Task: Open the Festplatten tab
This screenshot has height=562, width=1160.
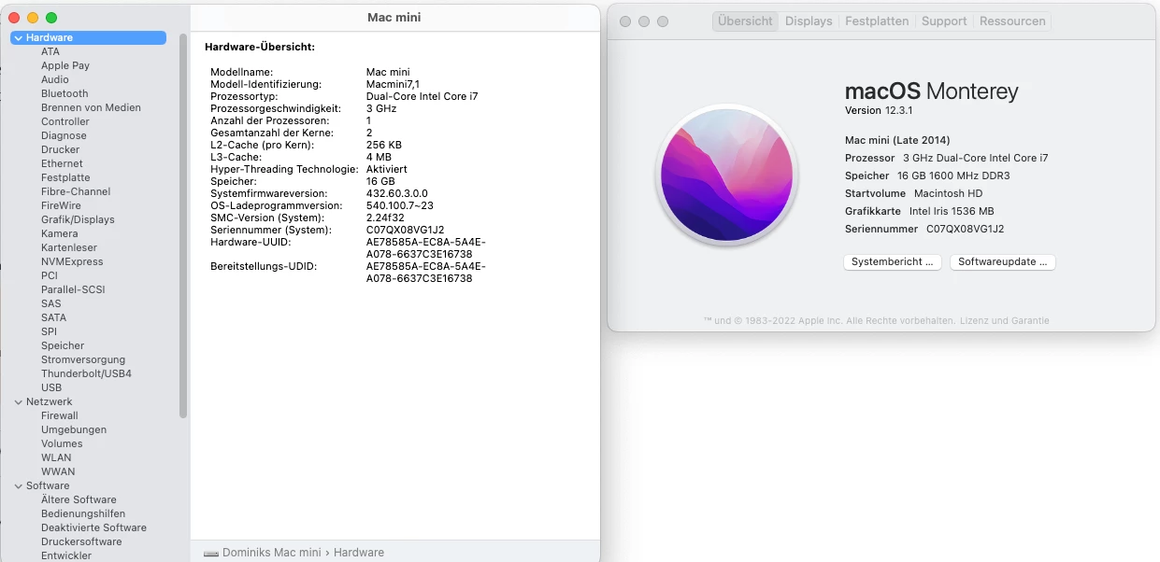Action: click(877, 21)
